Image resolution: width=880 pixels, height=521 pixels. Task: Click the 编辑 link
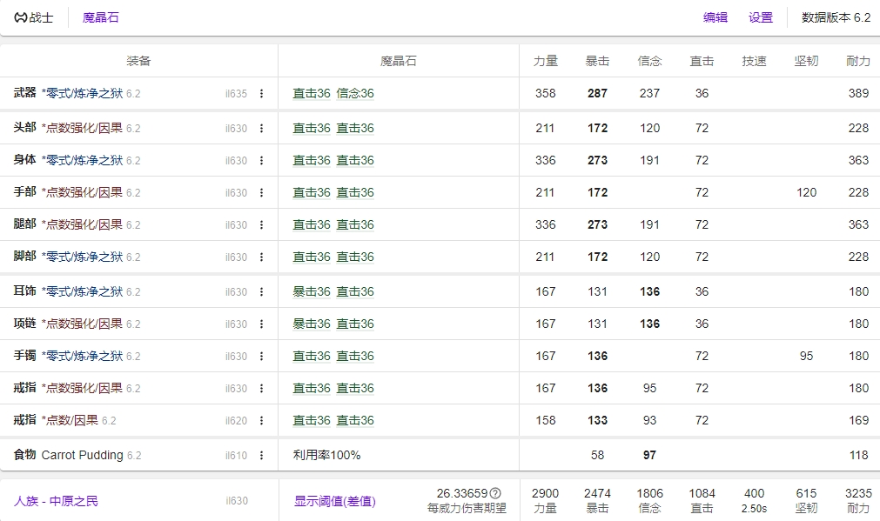pyautogui.click(x=715, y=17)
